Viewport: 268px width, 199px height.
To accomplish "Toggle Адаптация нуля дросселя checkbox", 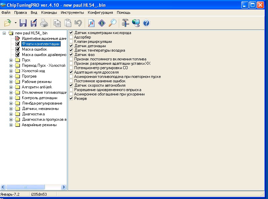I will coord(71,72).
